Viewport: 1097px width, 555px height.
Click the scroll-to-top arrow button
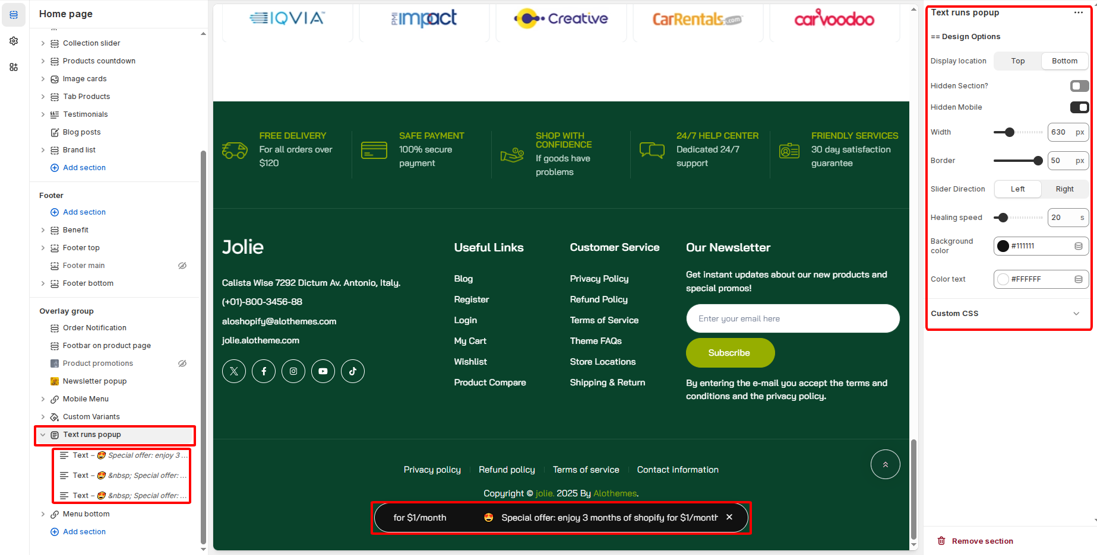(x=885, y=464)
